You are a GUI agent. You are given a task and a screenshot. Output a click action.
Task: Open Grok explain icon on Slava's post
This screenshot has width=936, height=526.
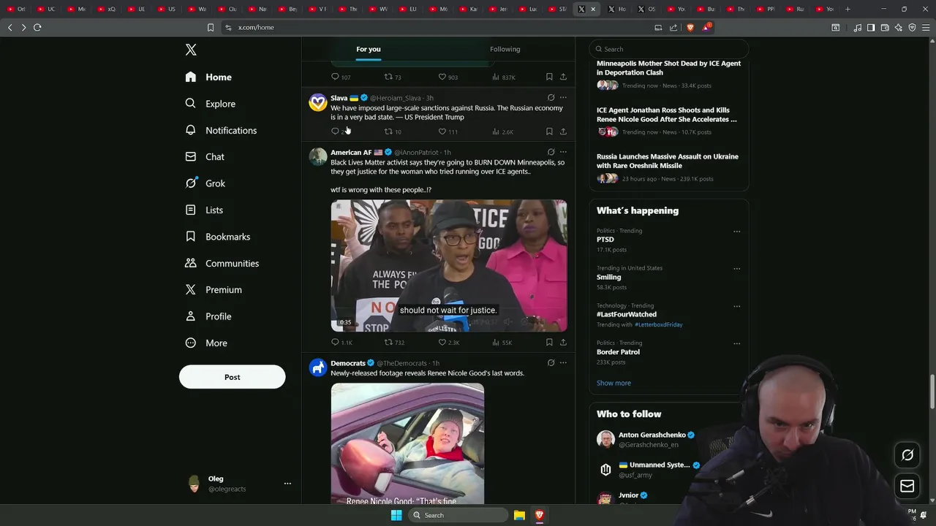coord(551,97)
